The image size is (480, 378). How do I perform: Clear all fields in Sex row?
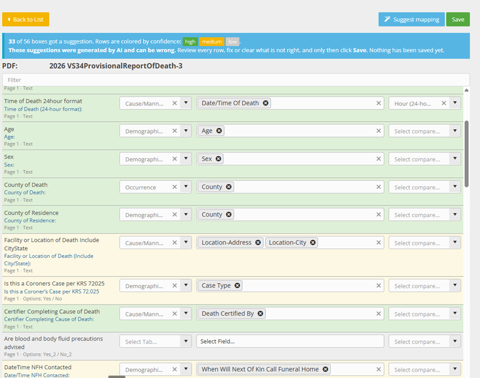[x=379, y=159]
